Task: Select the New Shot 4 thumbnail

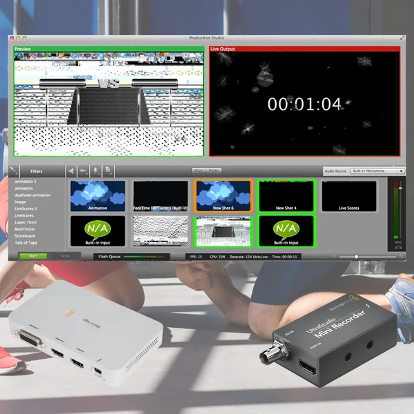Action: point(286,196)
